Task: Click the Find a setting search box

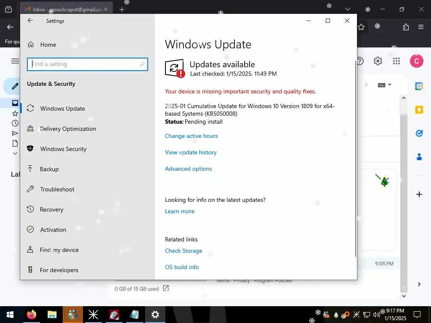Action: pos(88,64)
